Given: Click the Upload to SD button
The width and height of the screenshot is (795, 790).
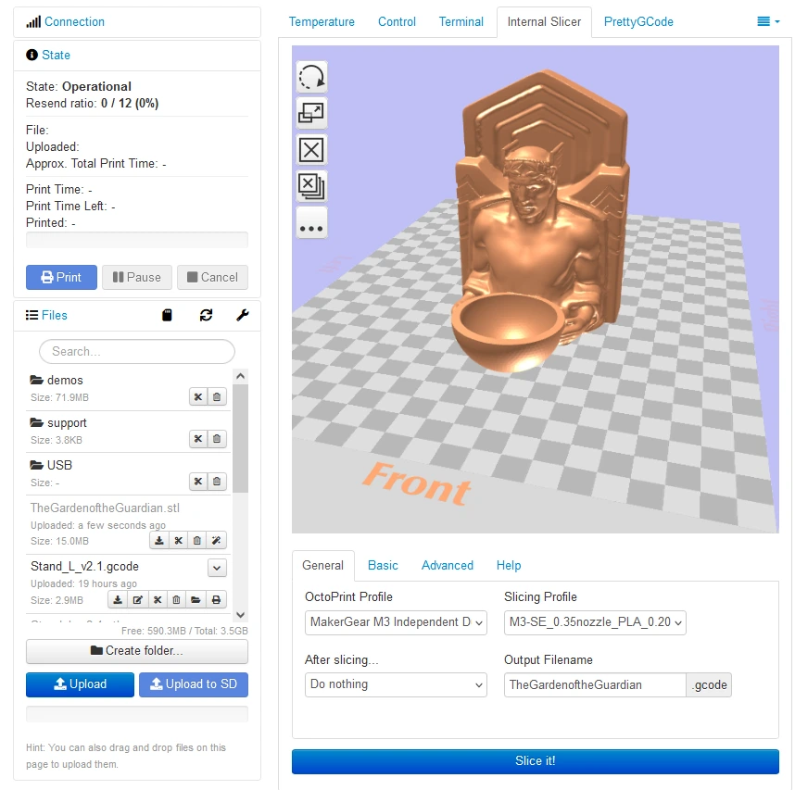Looking at the screenshot, I should 194,684.
